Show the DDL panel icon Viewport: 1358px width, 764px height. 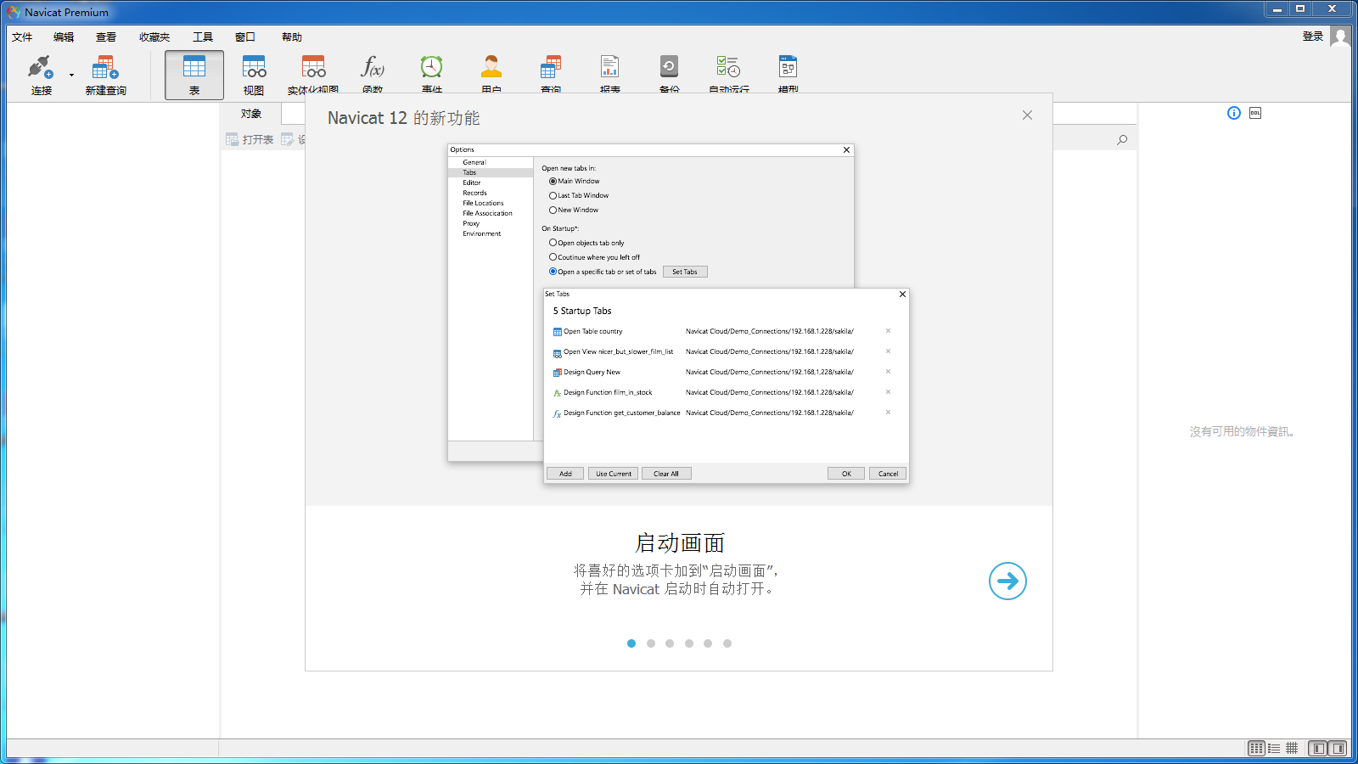(1255, 113)
